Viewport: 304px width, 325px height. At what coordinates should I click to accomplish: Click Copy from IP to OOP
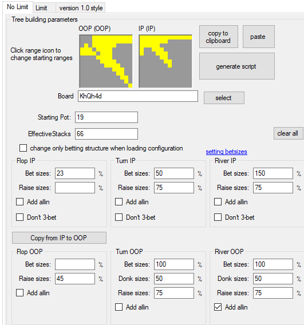[59, 237]
